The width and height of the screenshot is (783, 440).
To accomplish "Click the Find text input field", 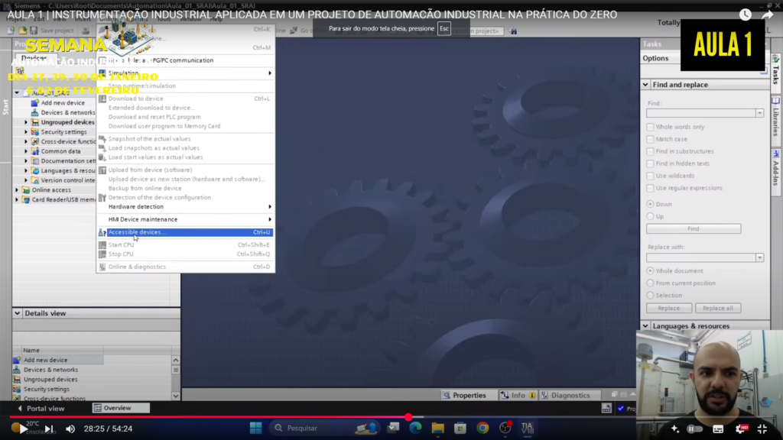I will click(x=701, y=113).
